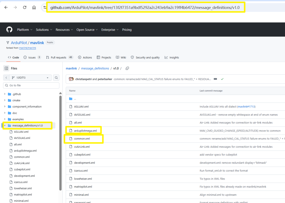Open the 13f2f73 branch selector dropdown
Viewport: 285px width, 203px height.
[30, 78]
